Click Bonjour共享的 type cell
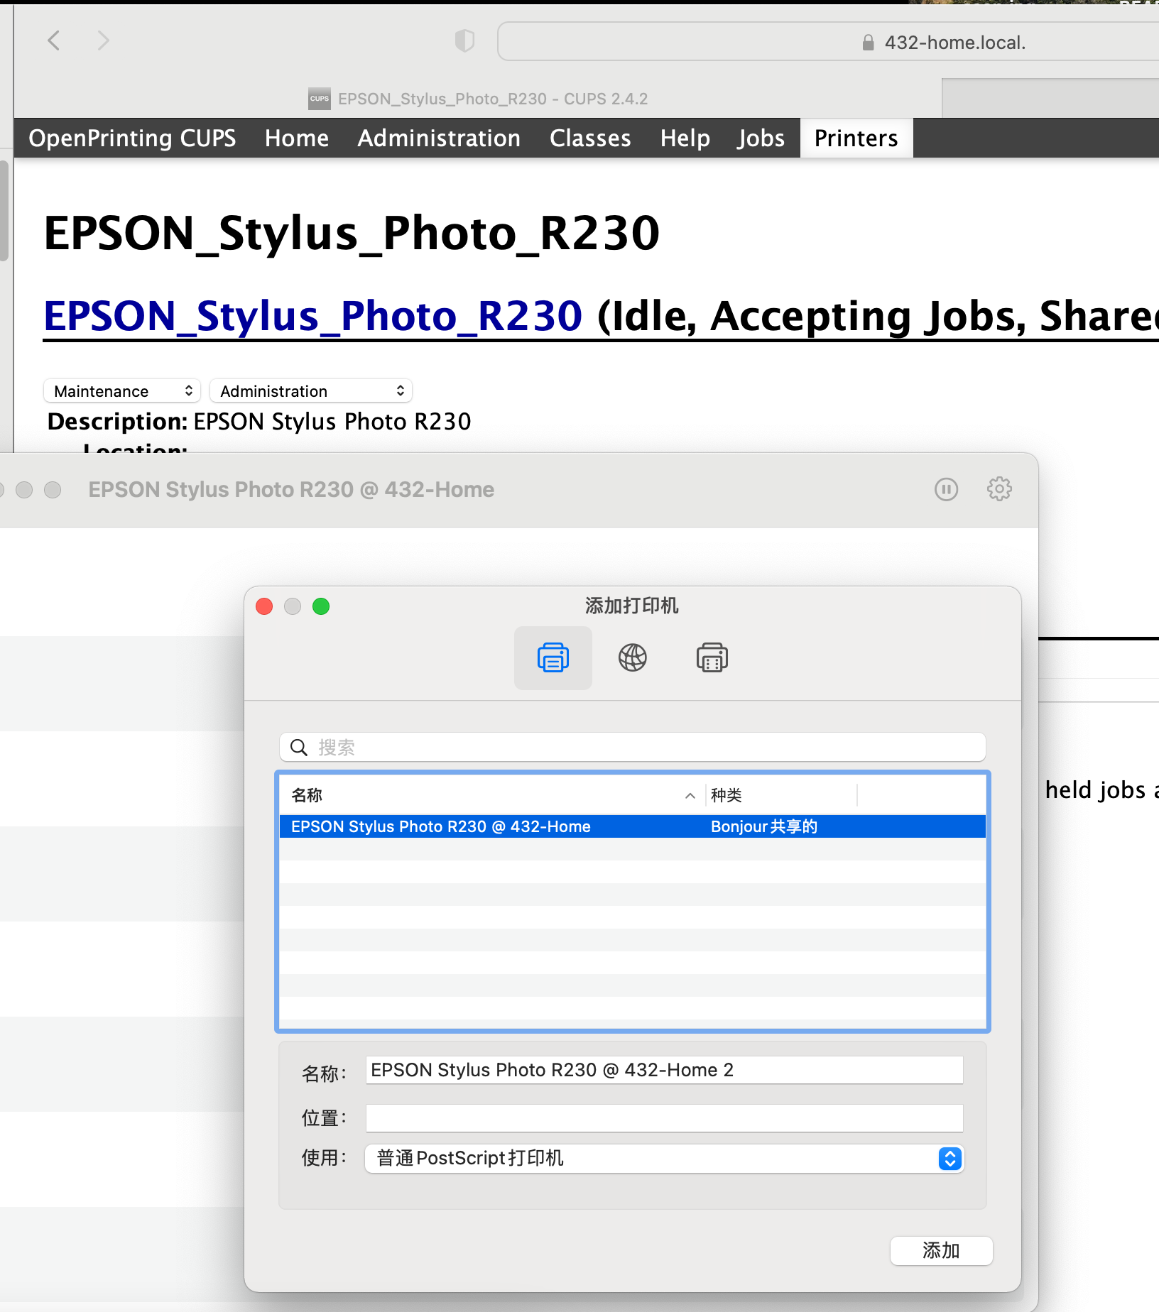The image size is (1159, 1312). 764,826
